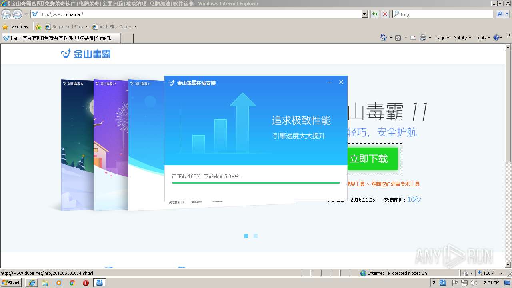Minimize the 金山毒霸在线安装 installer dialog
Viewport: 512px width, 288px height.
(x=330, y=82)
